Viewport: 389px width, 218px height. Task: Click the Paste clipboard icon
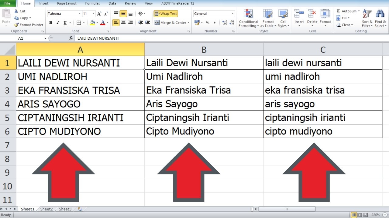click(6, 14)
